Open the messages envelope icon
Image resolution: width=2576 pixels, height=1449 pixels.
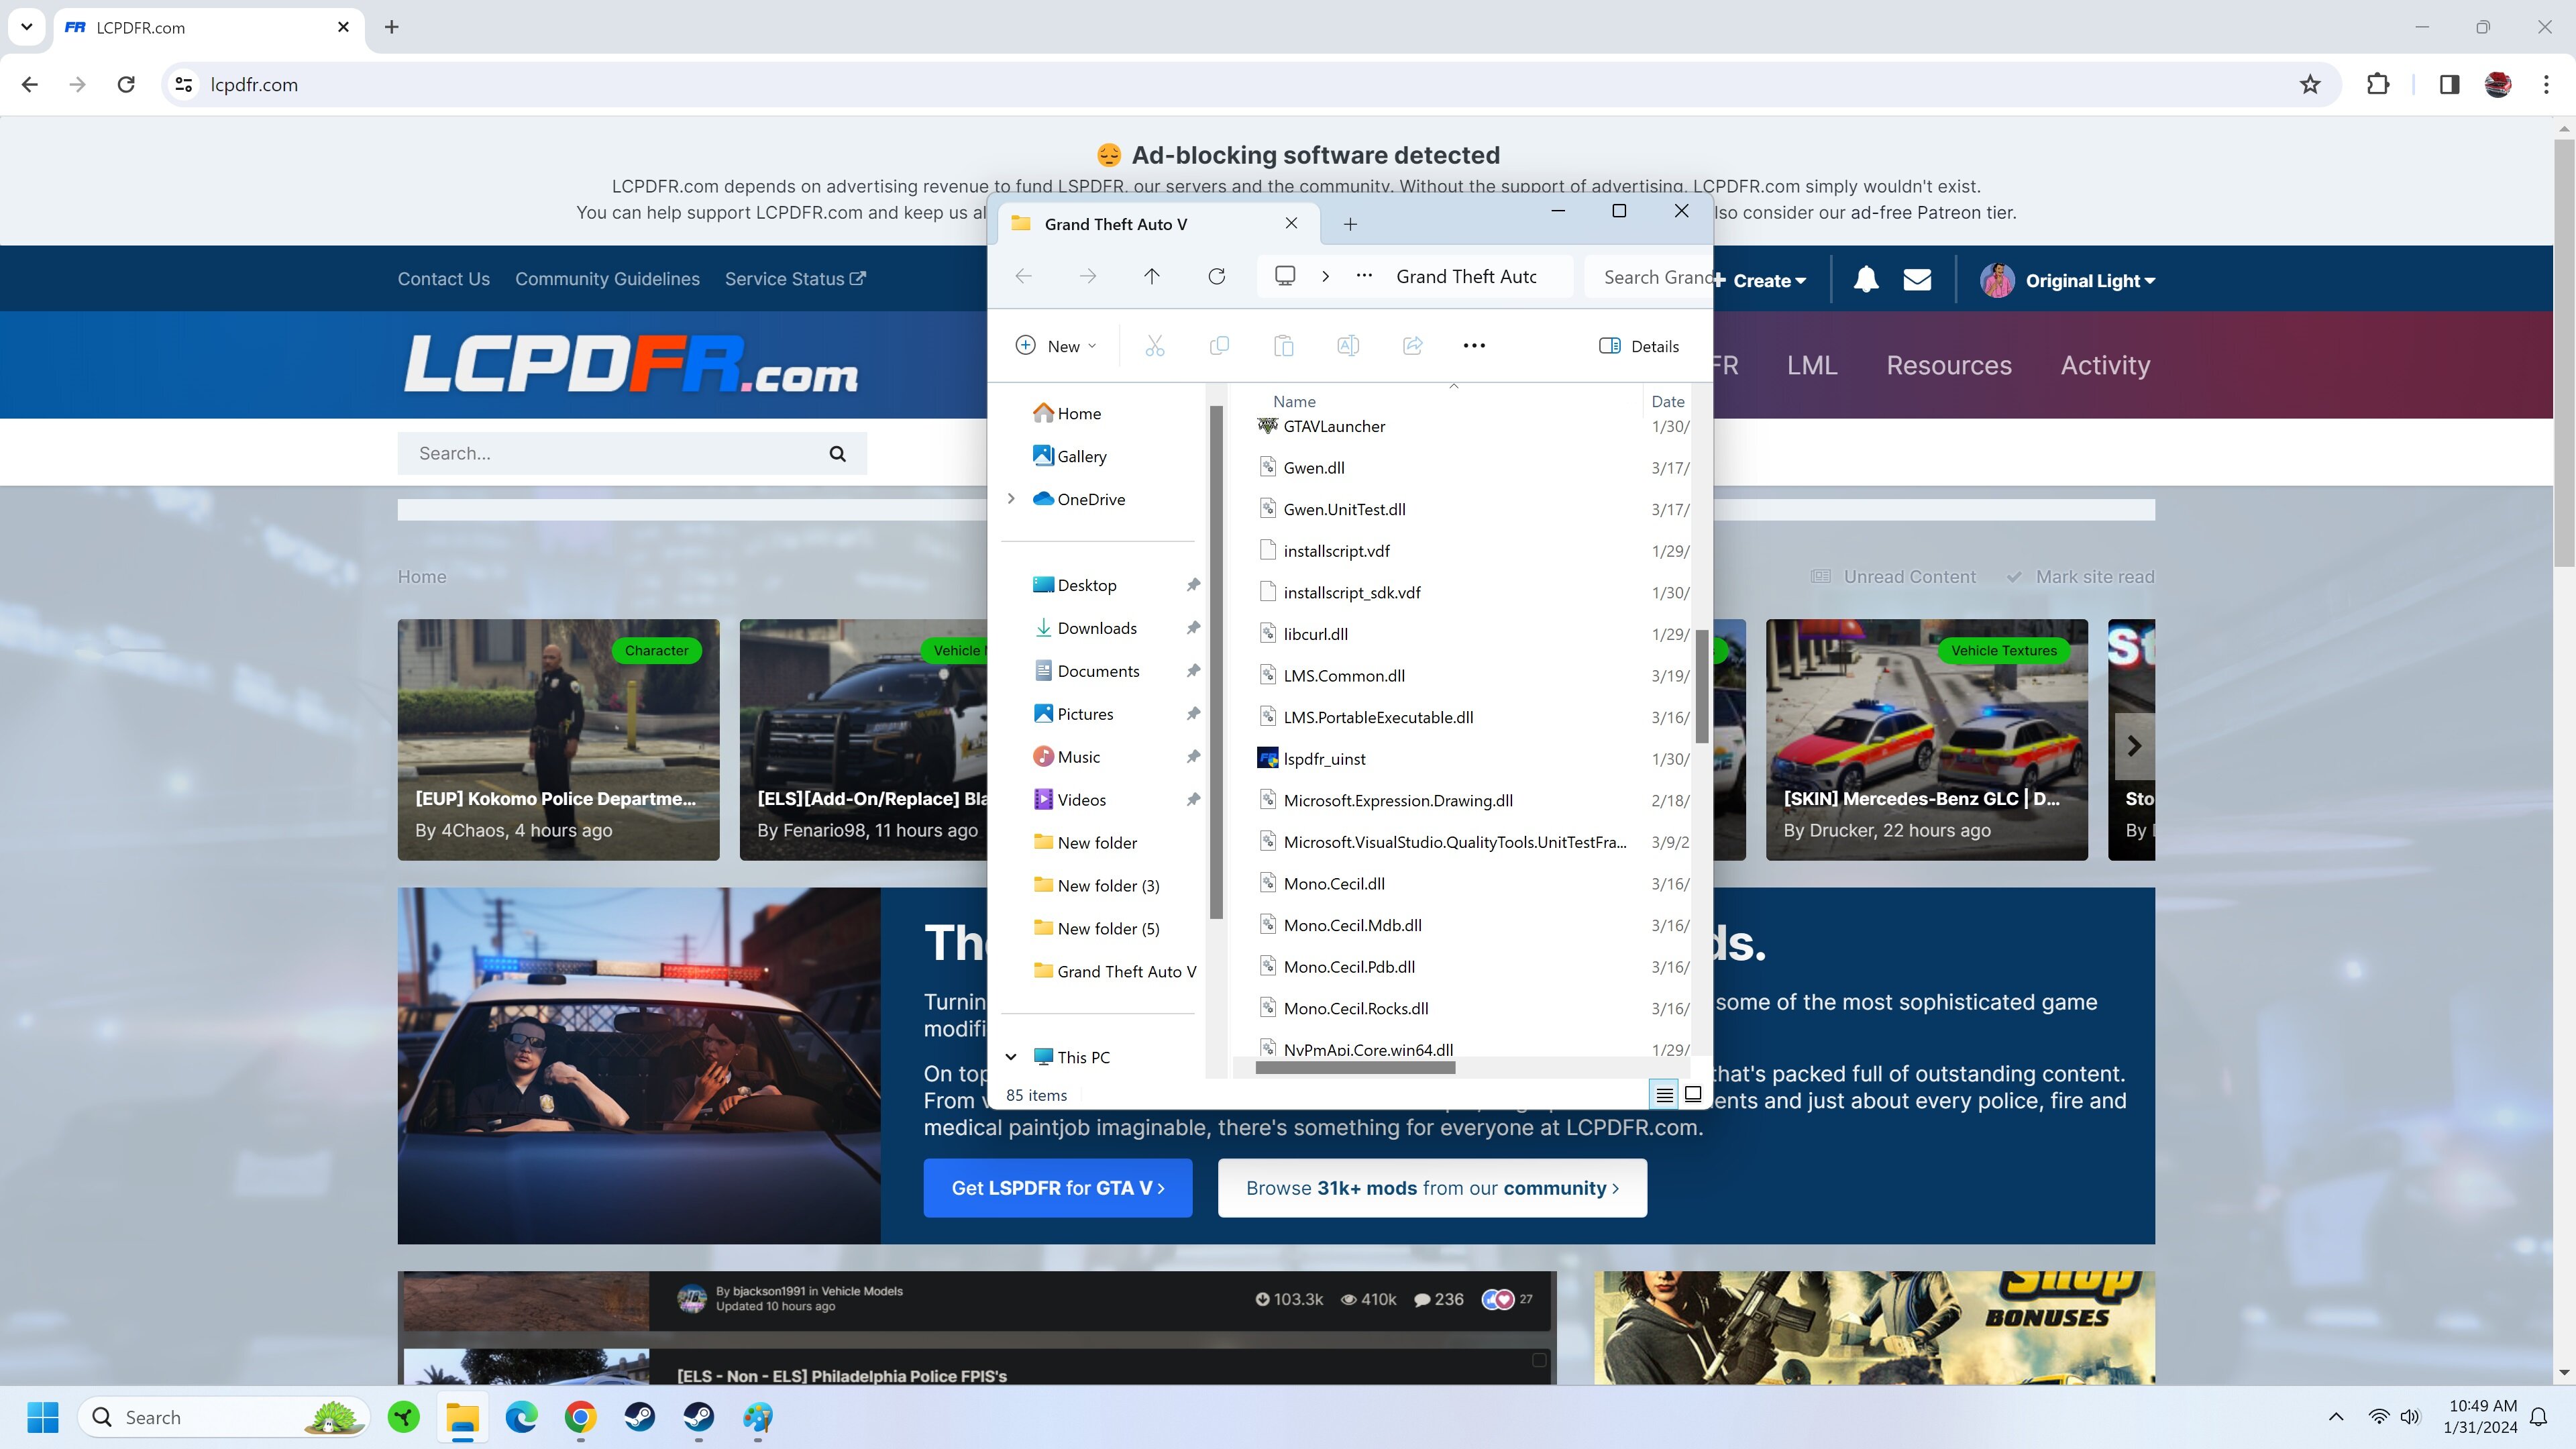click(x=1917, y=280)
